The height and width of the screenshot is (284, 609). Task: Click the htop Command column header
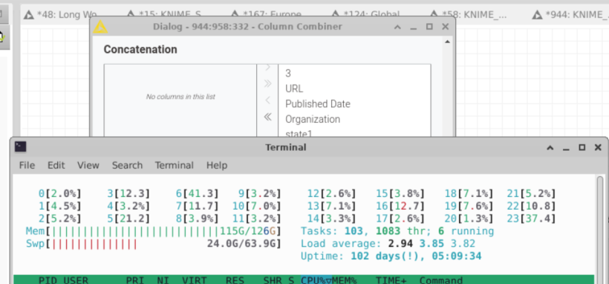point(441,280)
